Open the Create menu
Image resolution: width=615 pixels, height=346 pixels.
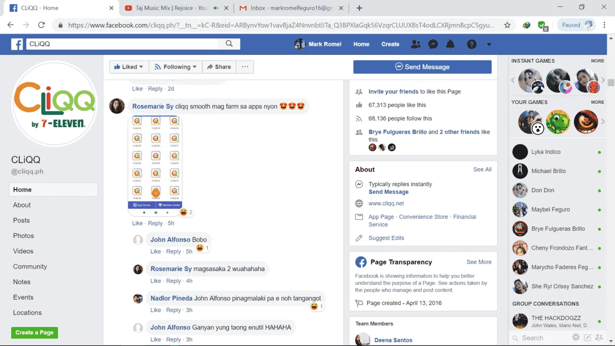[x=391, y=44]
